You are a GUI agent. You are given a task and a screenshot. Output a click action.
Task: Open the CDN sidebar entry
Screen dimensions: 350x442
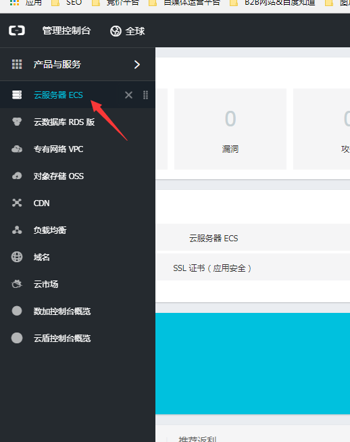coord(41,203)
